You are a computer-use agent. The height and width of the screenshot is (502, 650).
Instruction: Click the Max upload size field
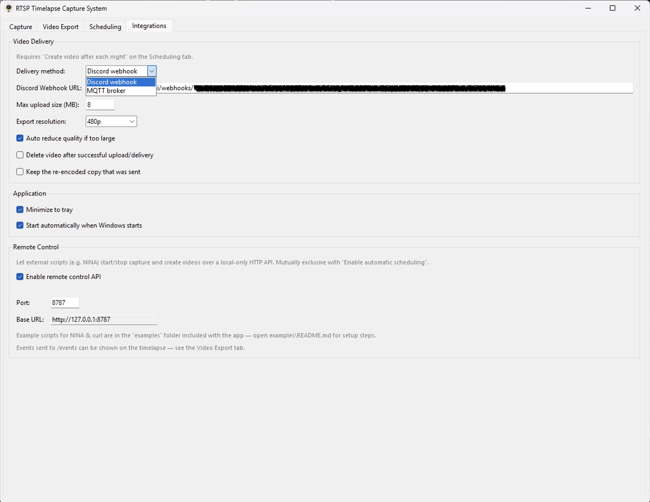point(100,105)
